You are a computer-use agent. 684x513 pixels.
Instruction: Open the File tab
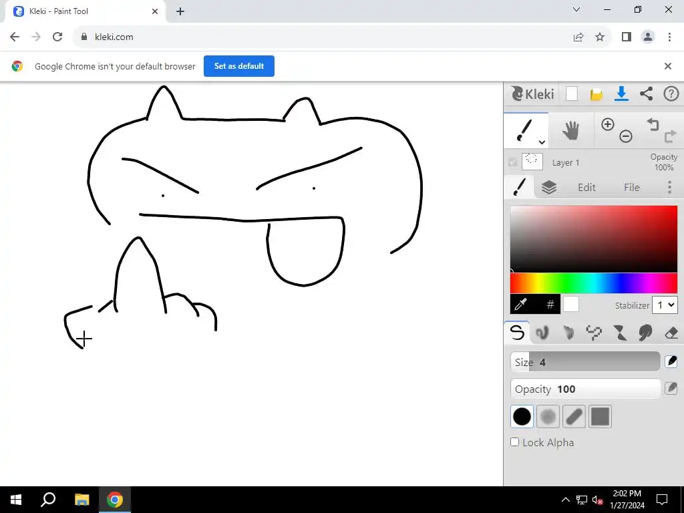coord(631,187)
